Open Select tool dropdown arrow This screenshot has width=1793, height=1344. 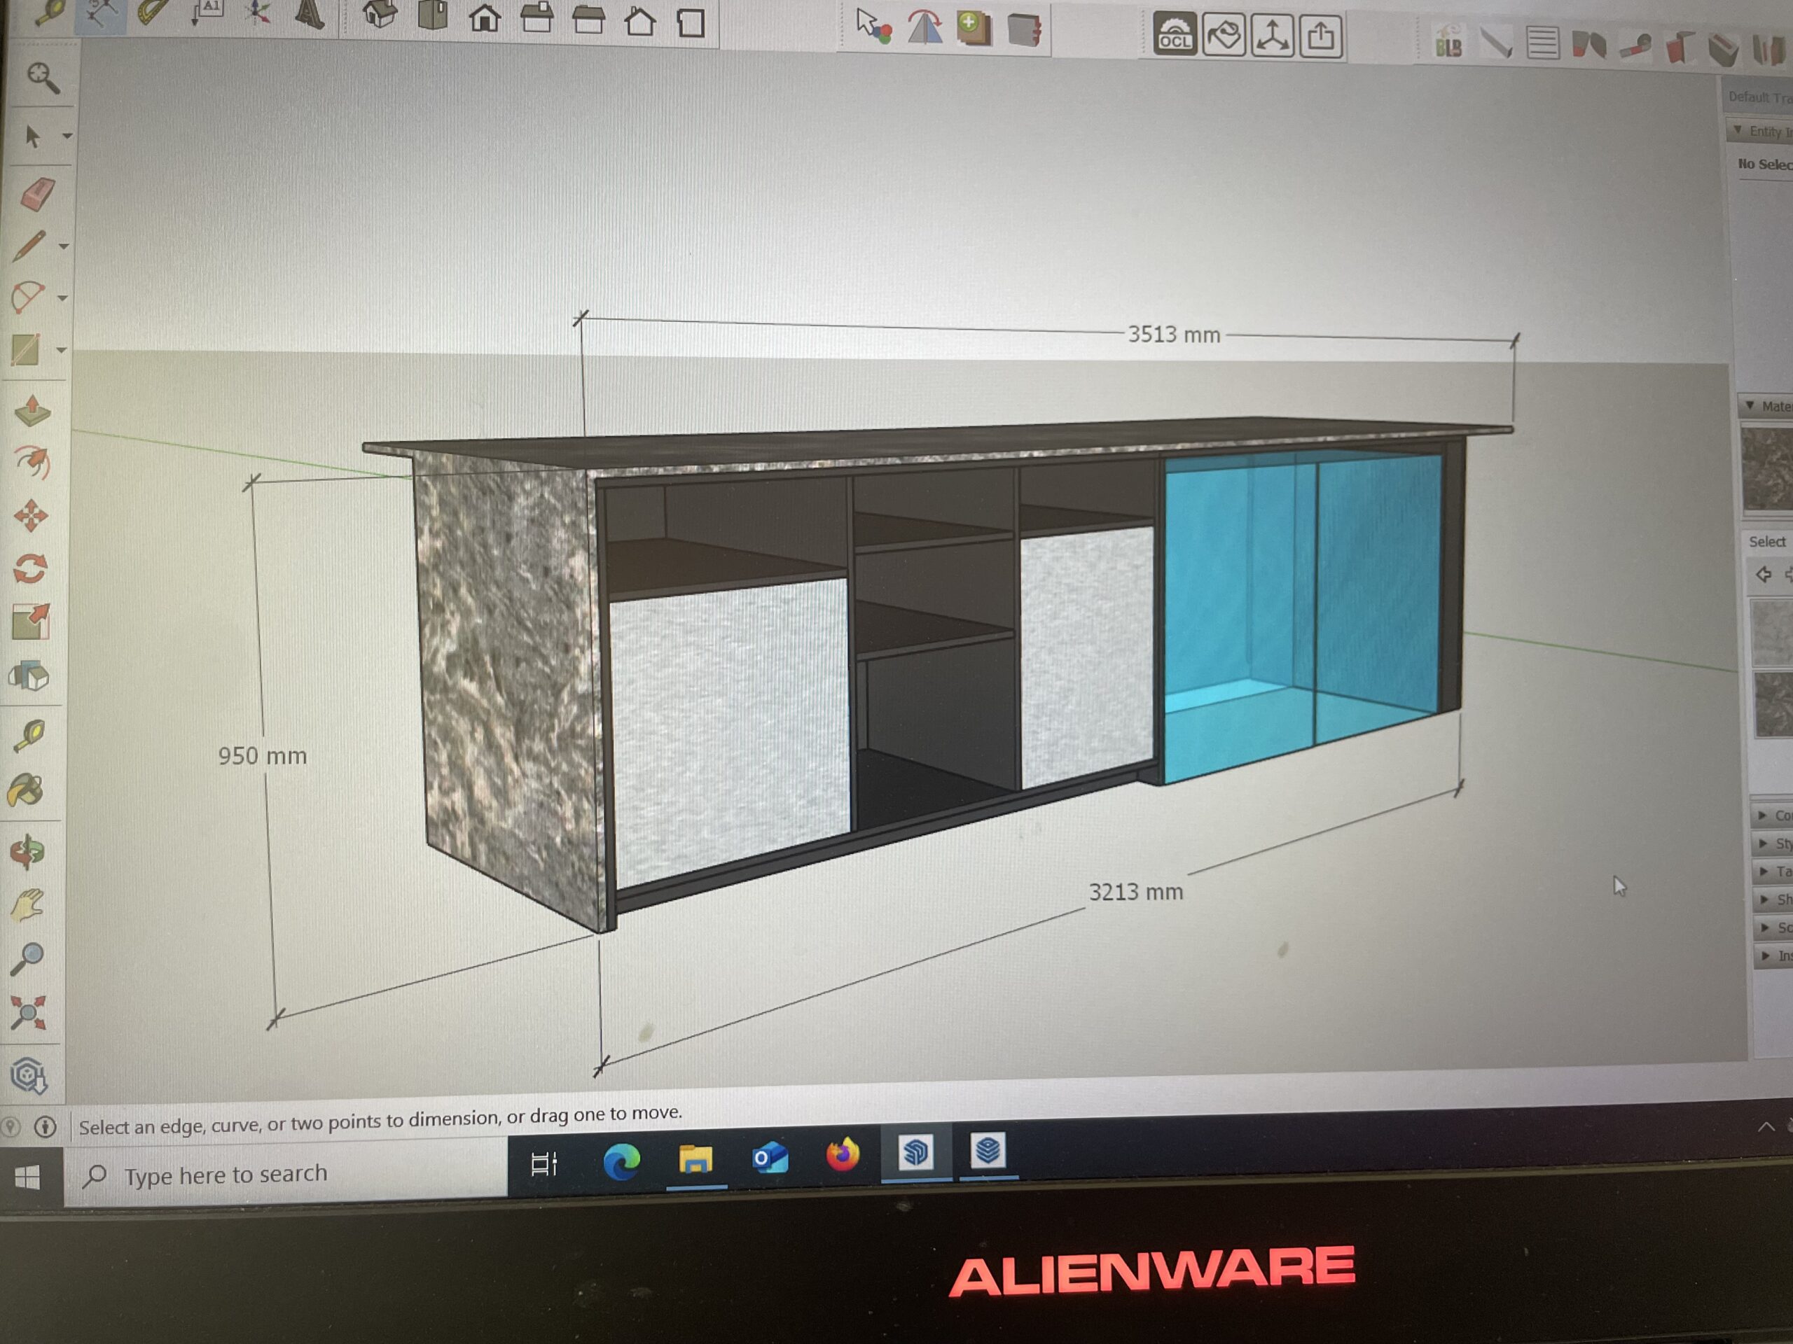[67, 136]
